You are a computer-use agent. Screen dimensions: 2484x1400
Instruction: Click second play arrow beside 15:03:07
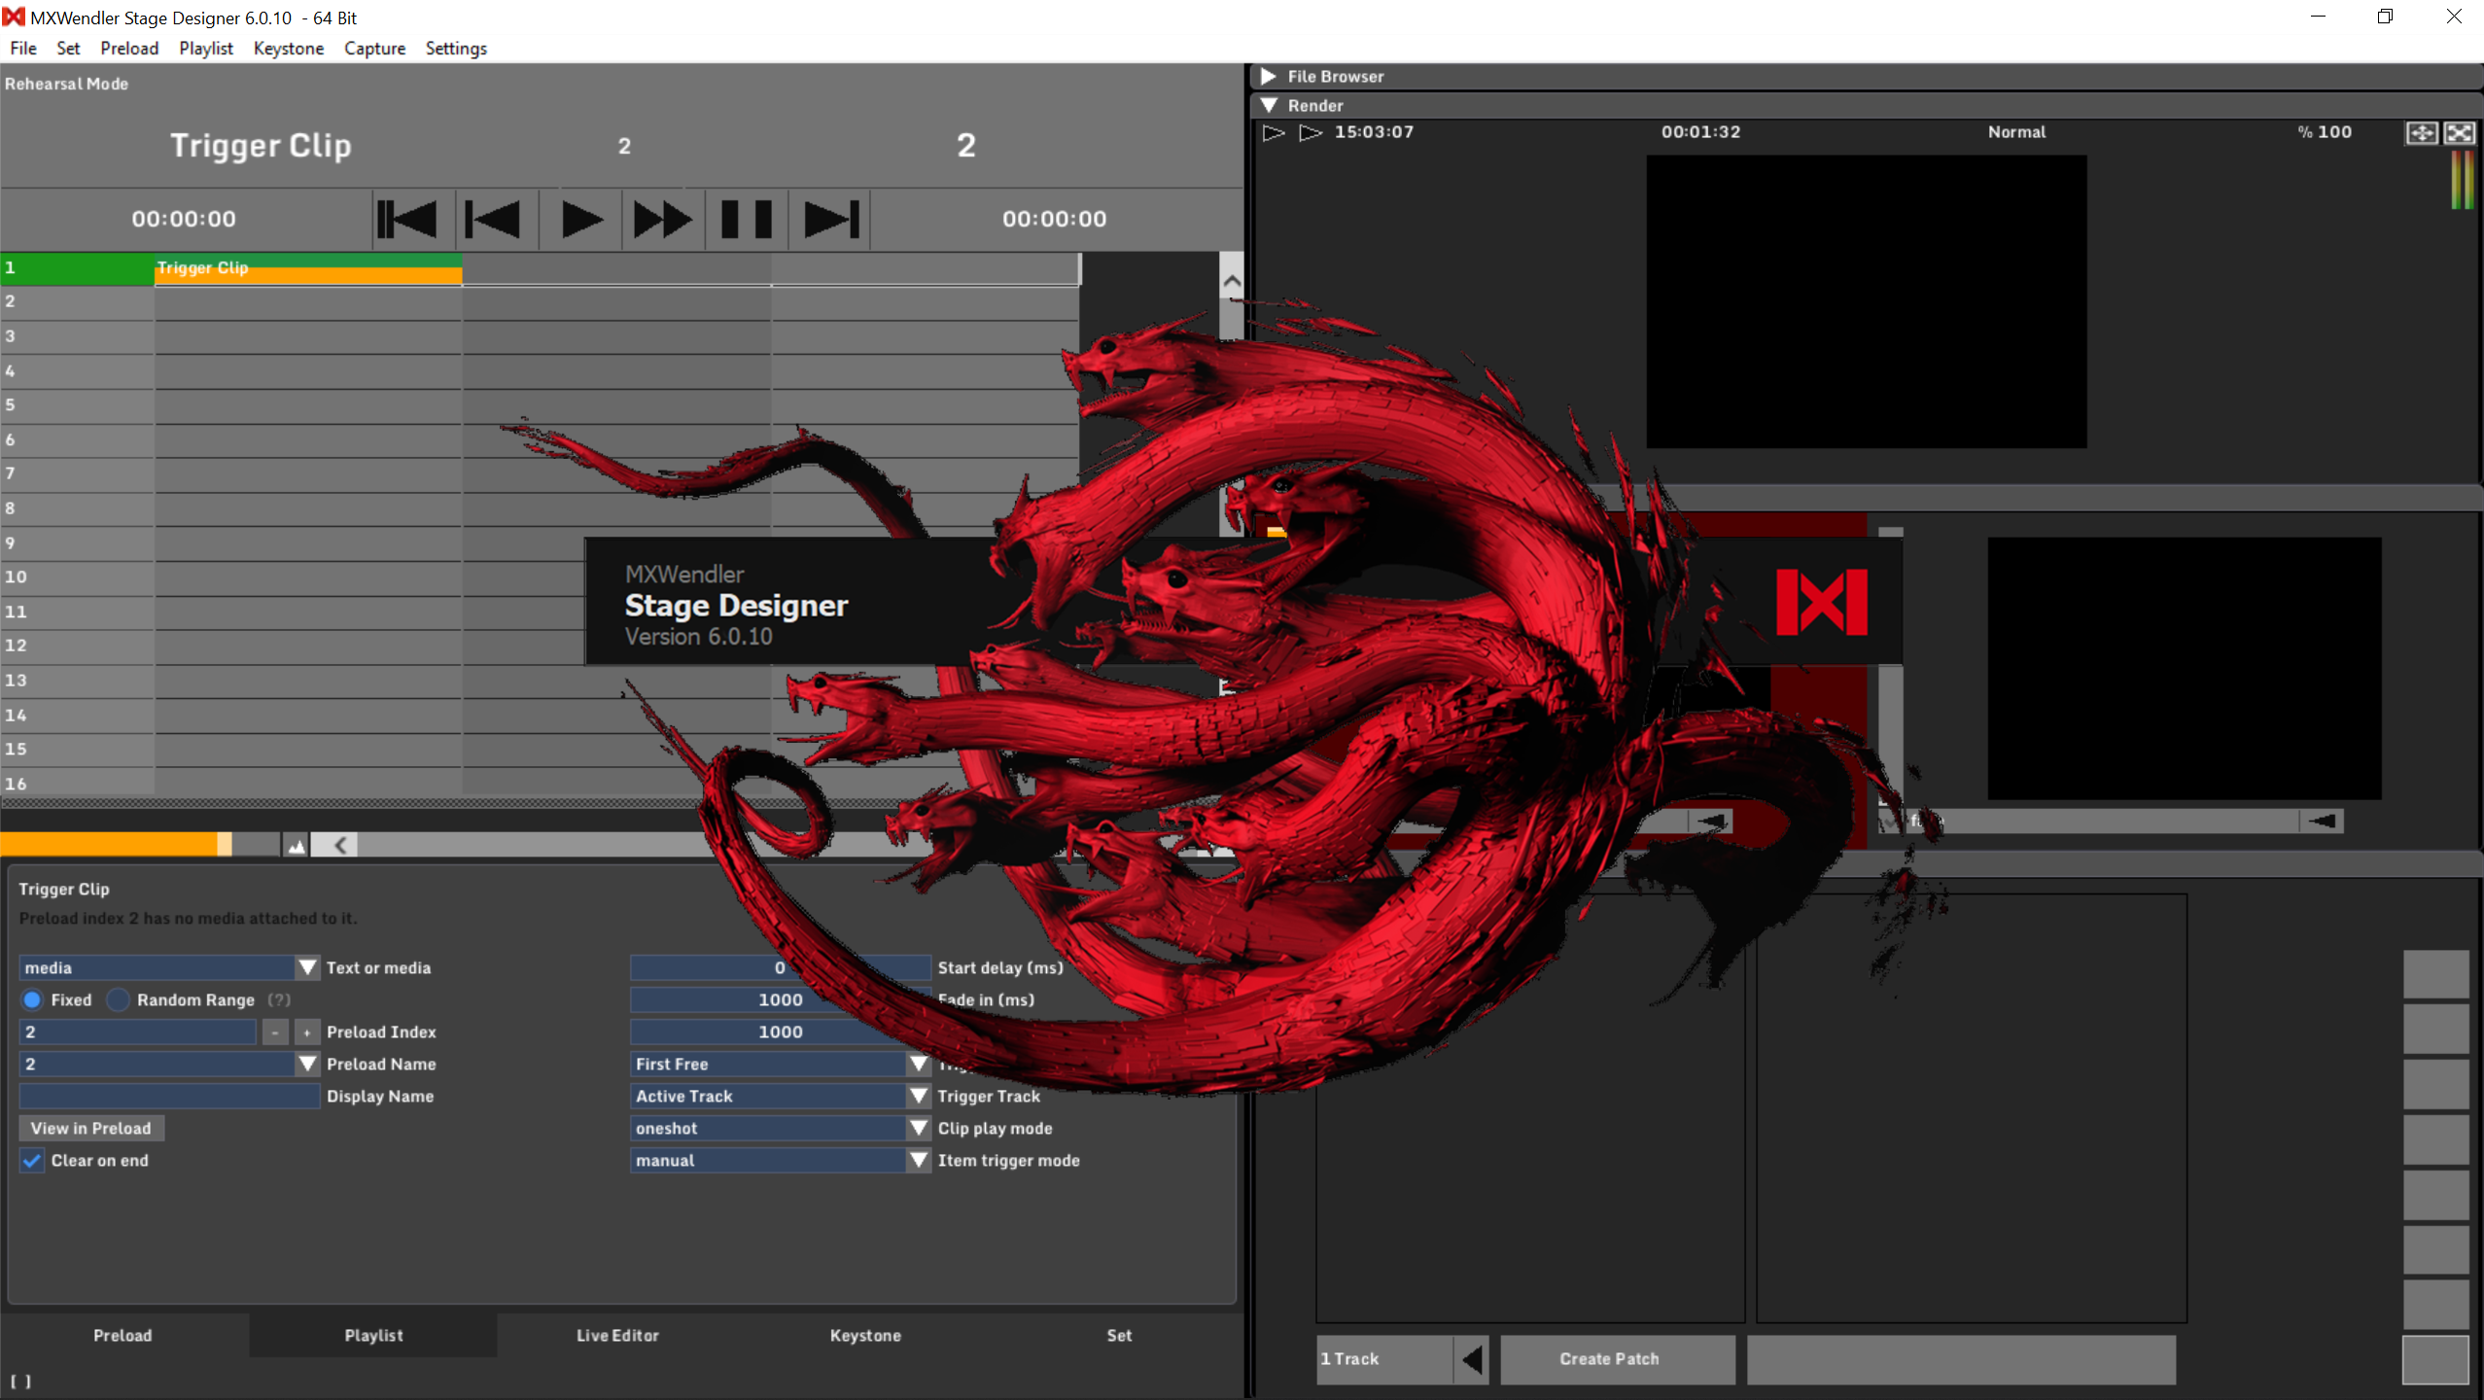[x=1311, y=132]
